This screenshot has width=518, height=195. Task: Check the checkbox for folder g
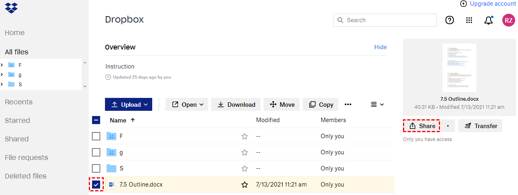pyautogui.click(x=96, y=152)
